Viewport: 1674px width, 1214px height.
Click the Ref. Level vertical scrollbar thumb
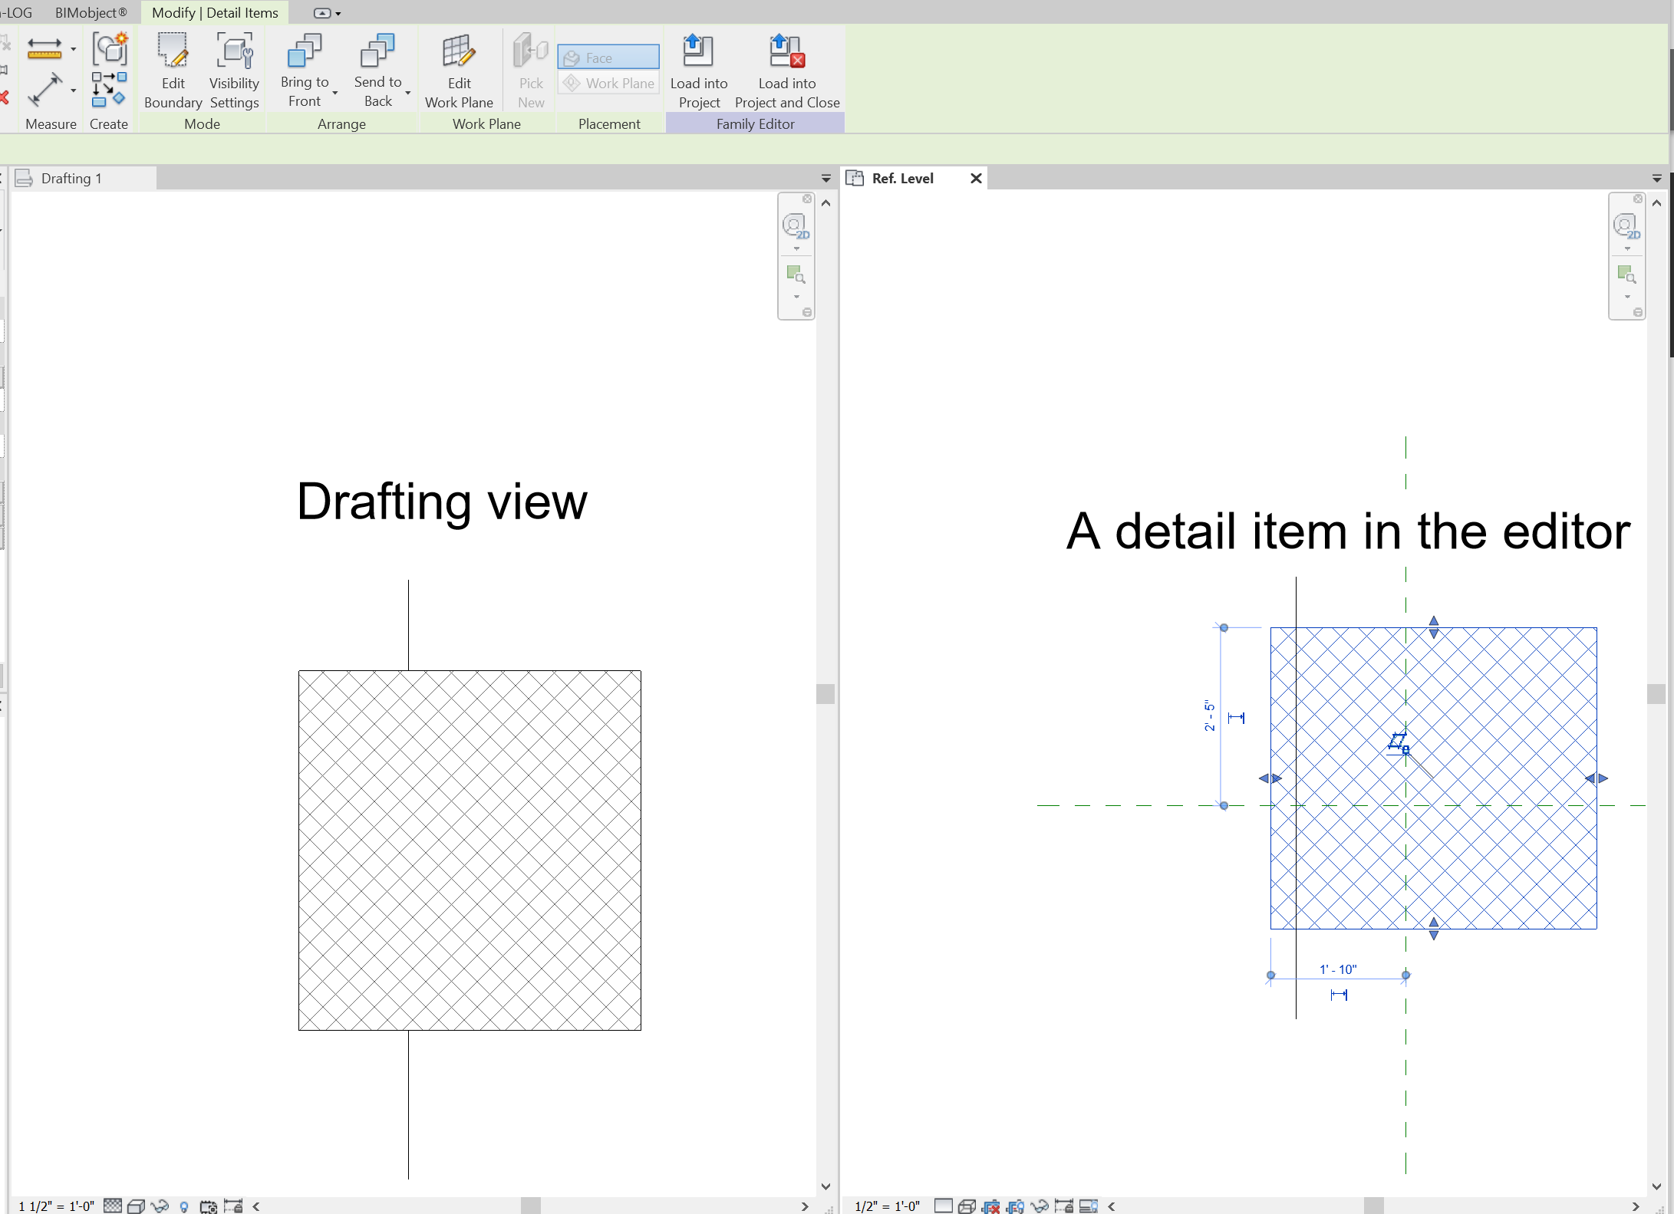click(x=1656, y=693)
